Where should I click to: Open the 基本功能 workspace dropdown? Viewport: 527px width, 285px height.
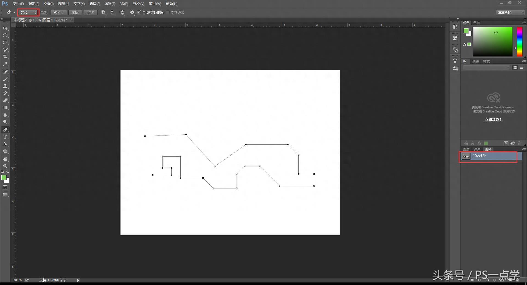coord(511,13)
